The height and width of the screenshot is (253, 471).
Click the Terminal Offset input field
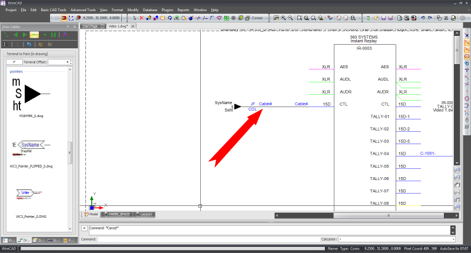[x=59, y=62]
